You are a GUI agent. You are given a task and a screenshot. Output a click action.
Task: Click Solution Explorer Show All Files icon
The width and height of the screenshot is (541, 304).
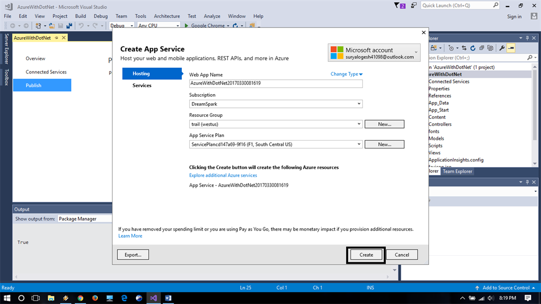point(490,48)
